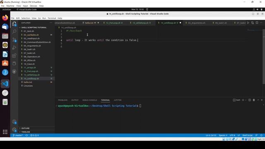Launch Firefox from the Ubuntu dock
The image size is (265, 149).
pyautogui.click(x=5, y=17)
